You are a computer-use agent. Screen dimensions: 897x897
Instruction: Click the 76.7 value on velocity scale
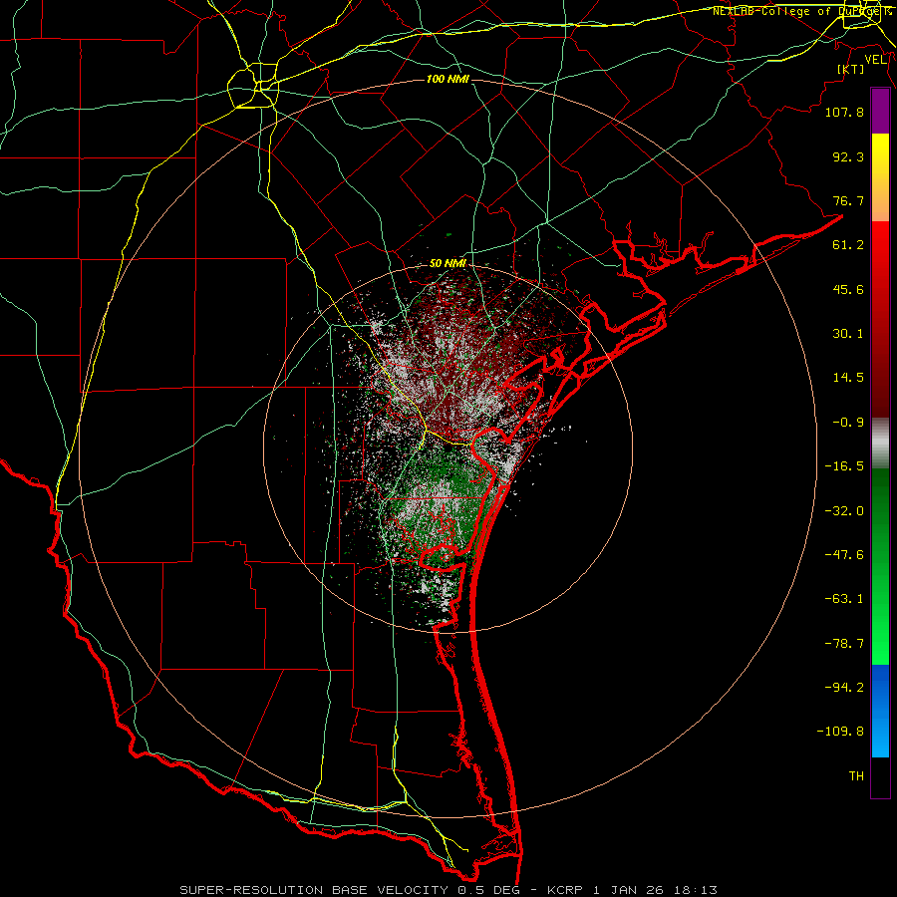(x=848, y=200)
